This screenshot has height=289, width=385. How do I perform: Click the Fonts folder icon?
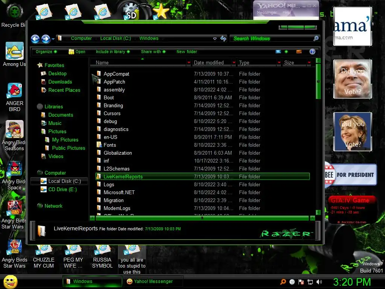click(x=99, y=145)
